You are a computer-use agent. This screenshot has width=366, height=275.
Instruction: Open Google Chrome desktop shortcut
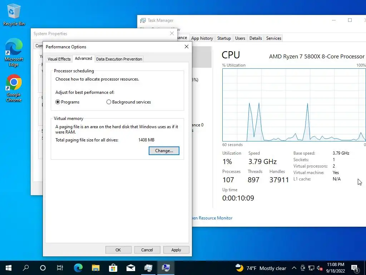click(14, 88)
